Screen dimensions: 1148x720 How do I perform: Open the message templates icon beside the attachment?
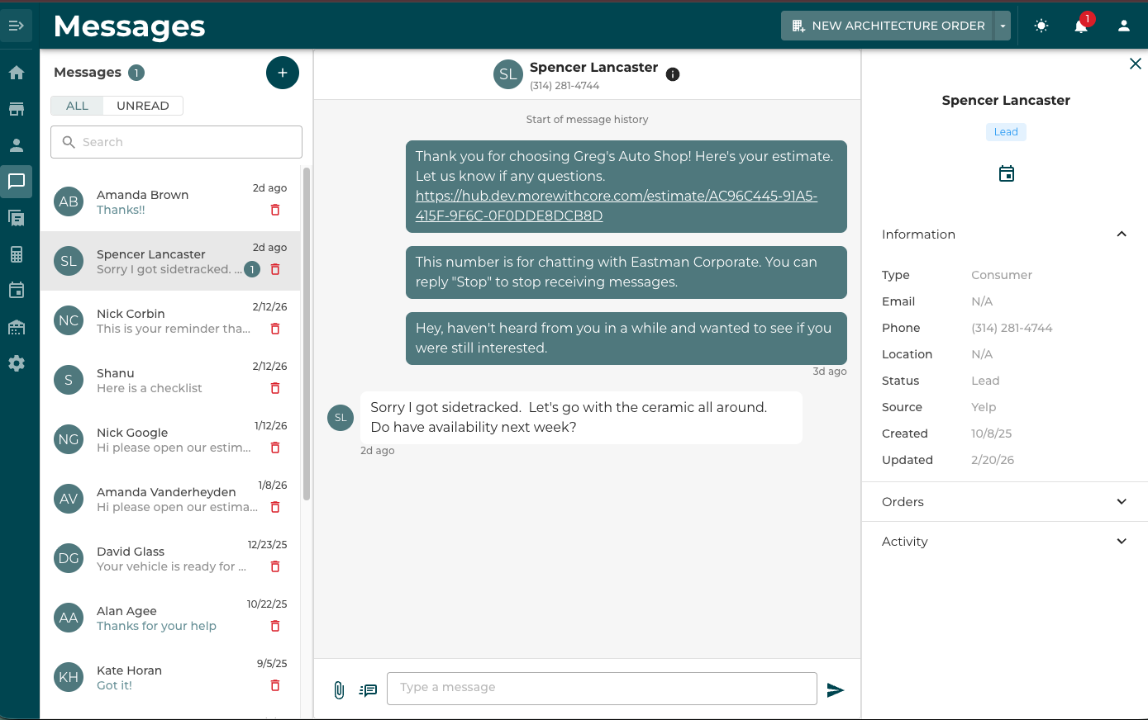(368, 689)
